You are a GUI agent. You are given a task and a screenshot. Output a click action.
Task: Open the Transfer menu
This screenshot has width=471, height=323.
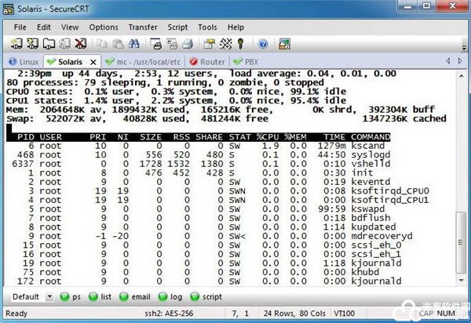(x=143, y=27)
